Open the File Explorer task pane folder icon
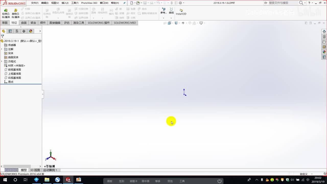Image resolution: width=327 pixels, height=184 pixels. coord(324,42)
